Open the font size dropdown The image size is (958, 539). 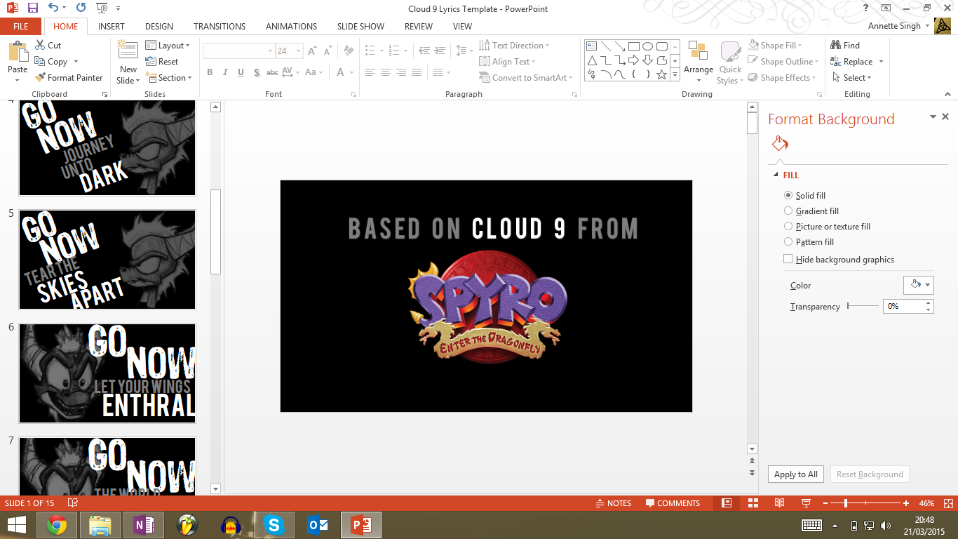point(299,51)
